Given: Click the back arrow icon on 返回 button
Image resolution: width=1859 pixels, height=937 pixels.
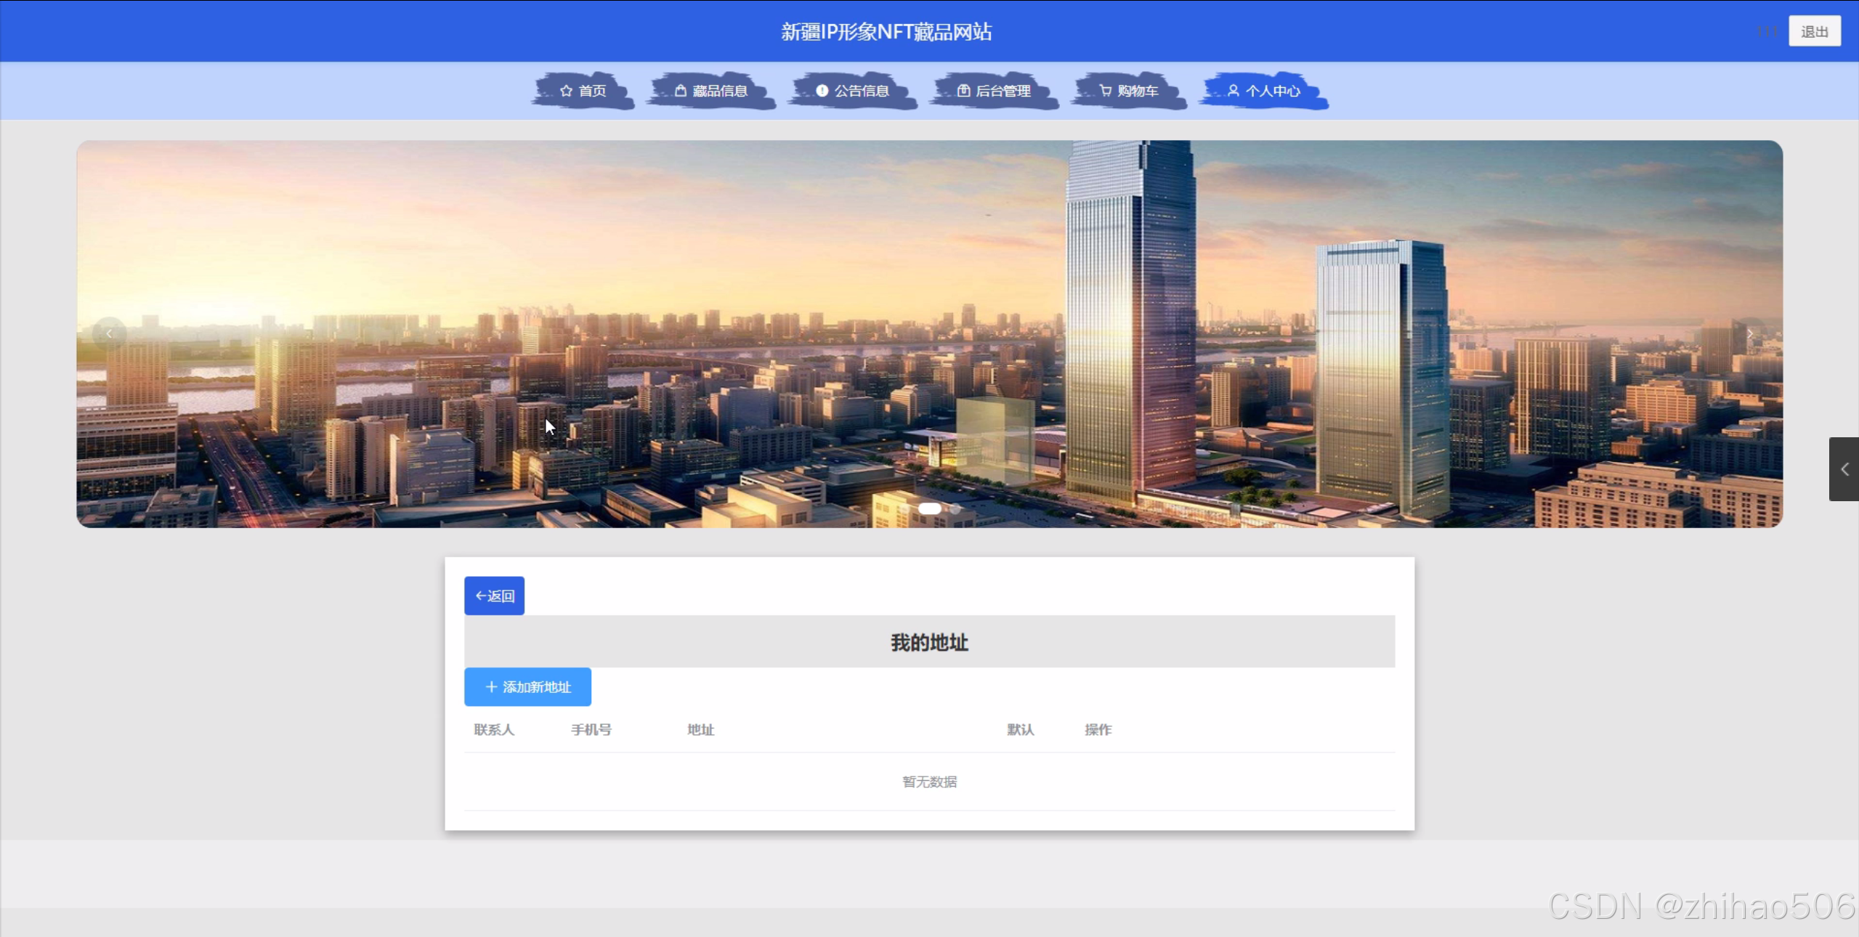Looking at the screenshot, I should coord(480,595).
